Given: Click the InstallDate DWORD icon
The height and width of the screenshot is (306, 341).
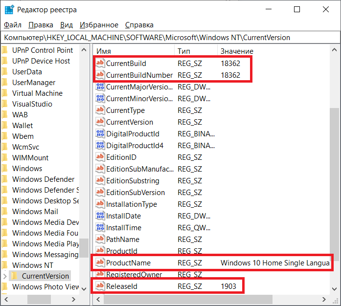Looking at the screenshot, I should coord(100,216).
